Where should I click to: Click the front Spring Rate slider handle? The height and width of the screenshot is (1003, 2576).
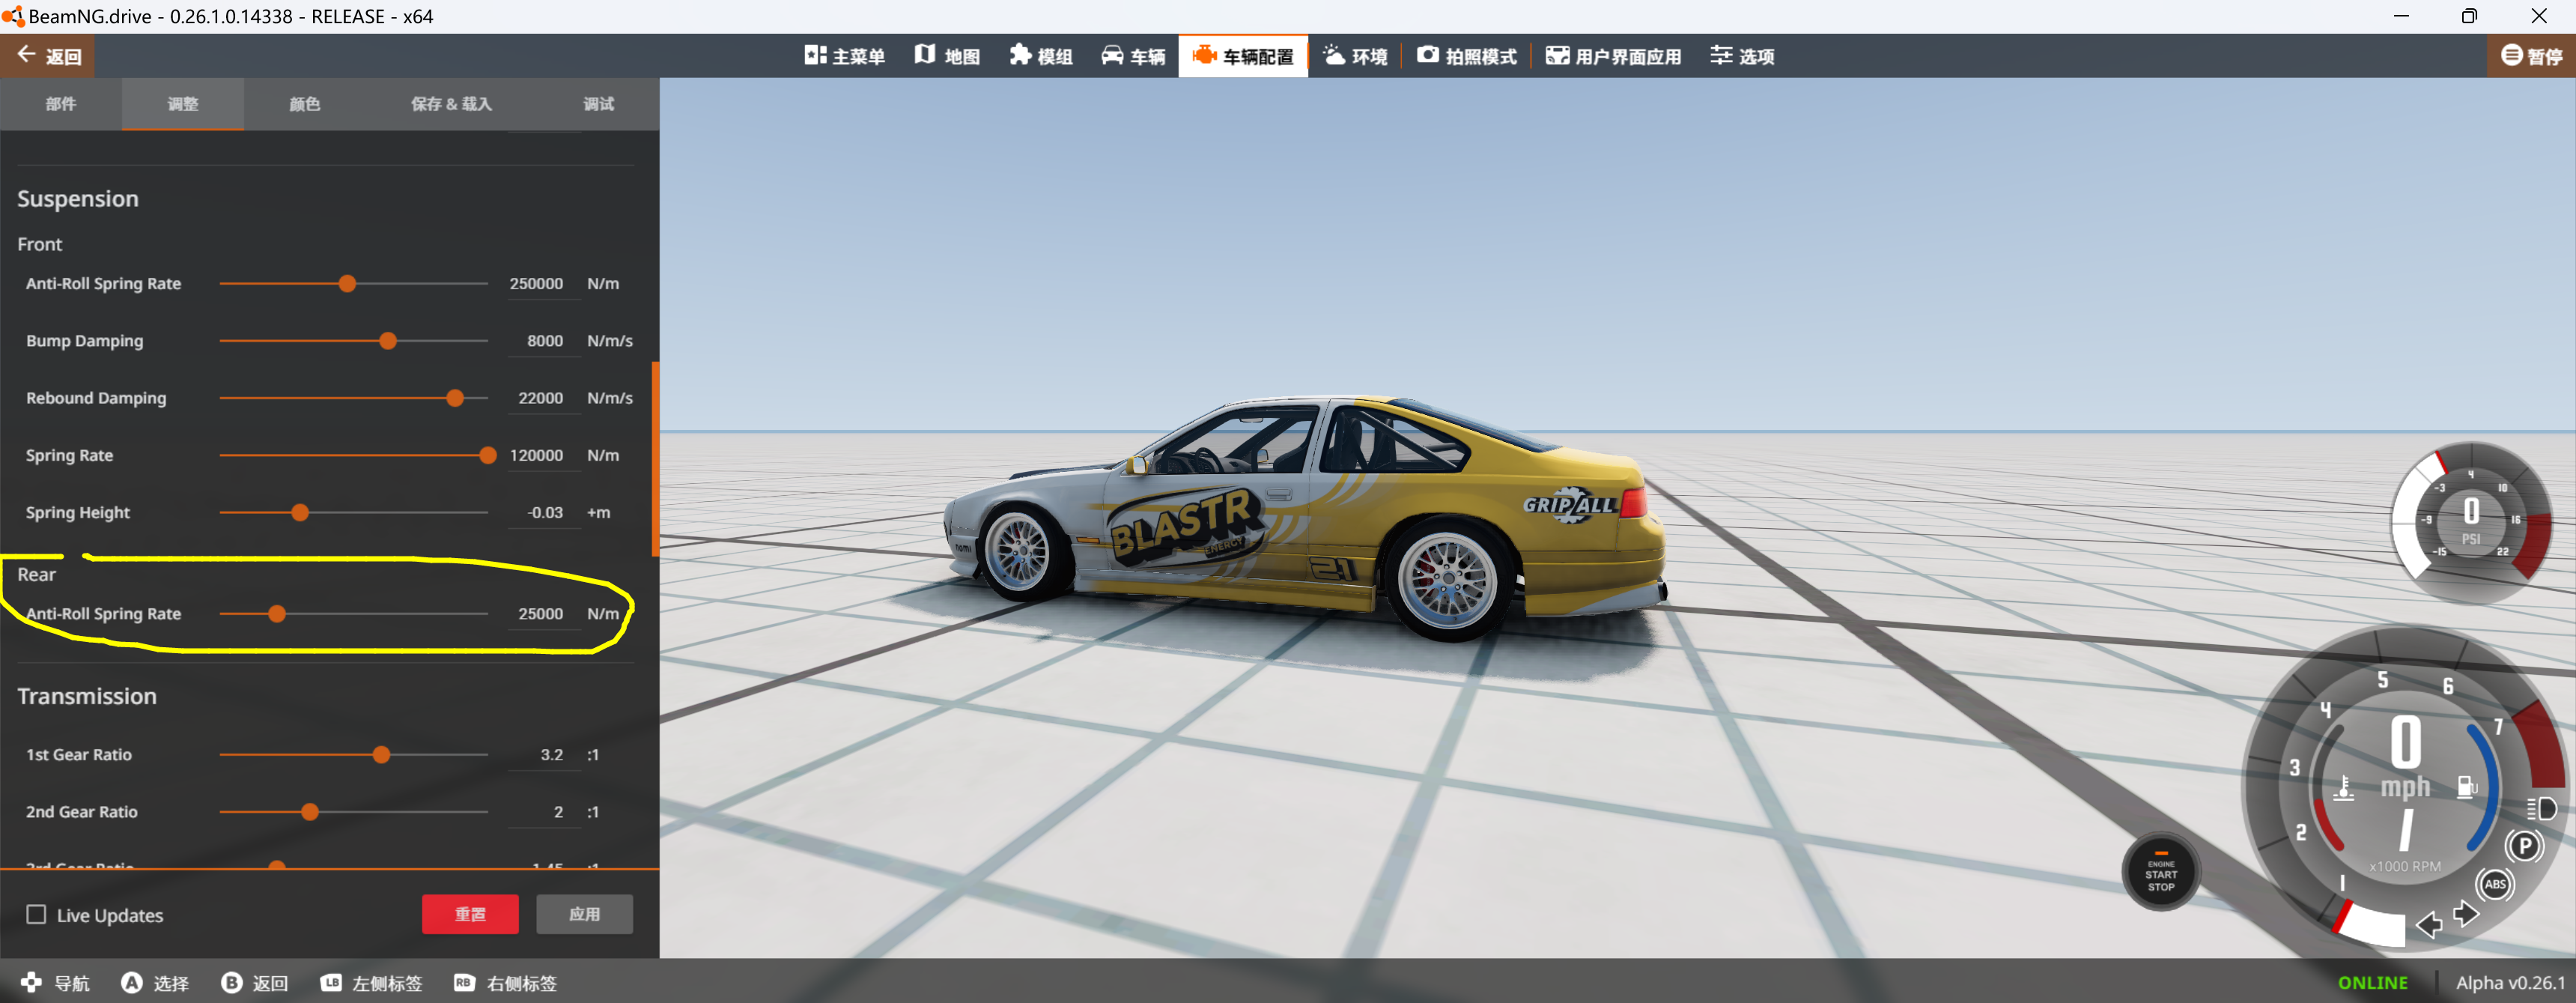point(488,455)
